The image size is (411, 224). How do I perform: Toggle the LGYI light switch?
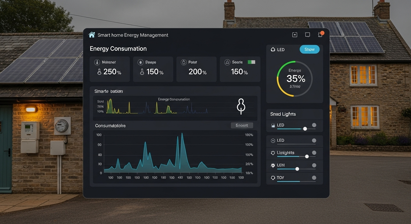tap(314, 165)
